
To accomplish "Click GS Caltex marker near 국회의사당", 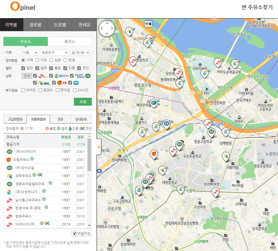I will click(x=205, y=74).
